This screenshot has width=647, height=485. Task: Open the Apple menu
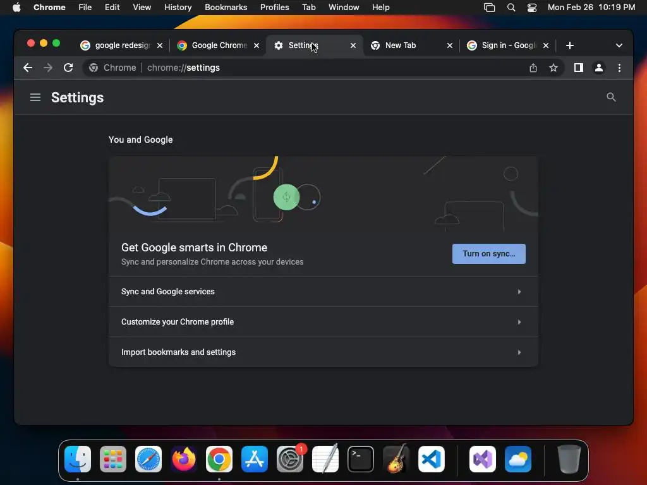[x=16, y=8]
